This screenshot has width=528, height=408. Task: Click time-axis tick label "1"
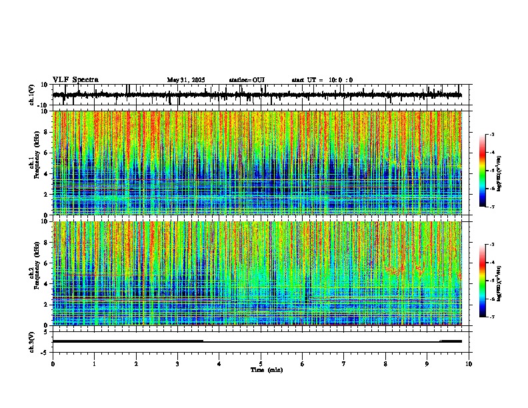click(94, 364)
